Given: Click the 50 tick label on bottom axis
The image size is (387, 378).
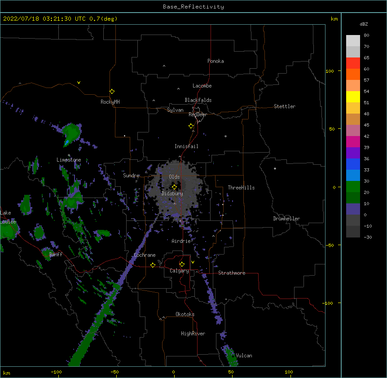Looking at the screenshot, I should pos(231,372).
